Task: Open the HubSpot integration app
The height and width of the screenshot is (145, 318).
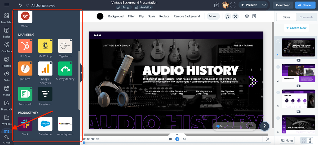Action: (x=25, y=46)
